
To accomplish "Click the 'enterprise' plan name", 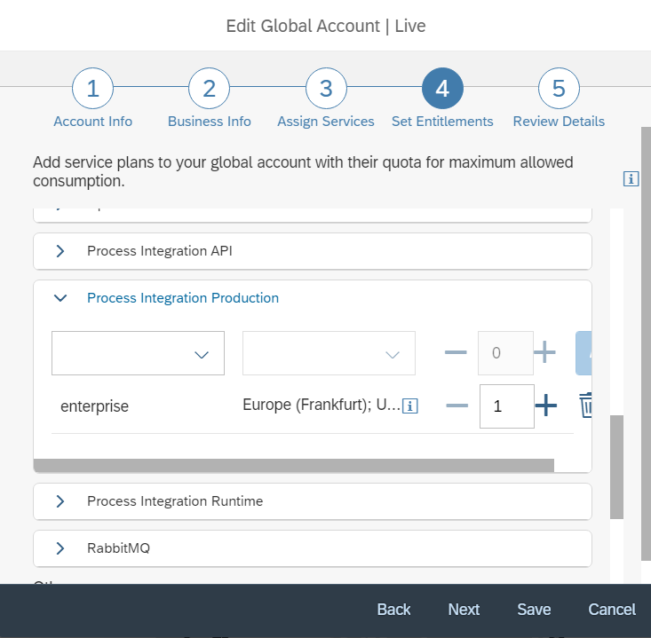I will click(95, 406).
